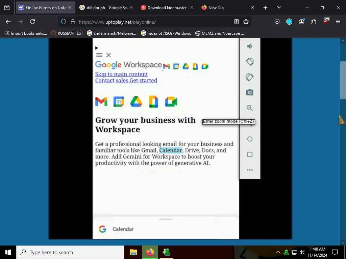Click the large Google Drive icon
Image resolution: width=346 pixels, height=259 pixels.
136,102
